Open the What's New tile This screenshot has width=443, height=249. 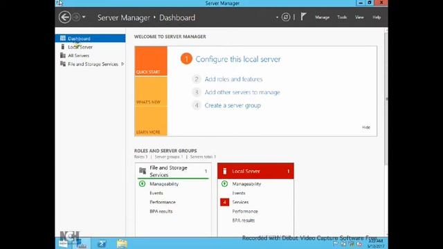pos(151,91)
